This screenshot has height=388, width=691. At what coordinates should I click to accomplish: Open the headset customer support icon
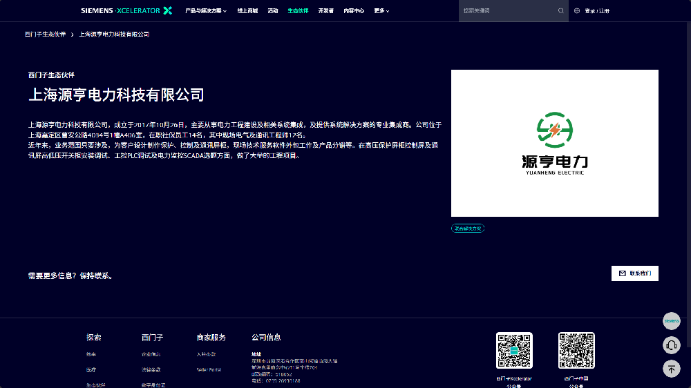(671, 345)
